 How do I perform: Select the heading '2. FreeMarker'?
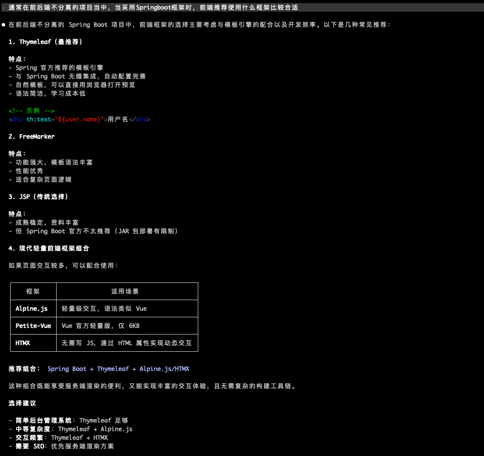click(x=31, y=136)
